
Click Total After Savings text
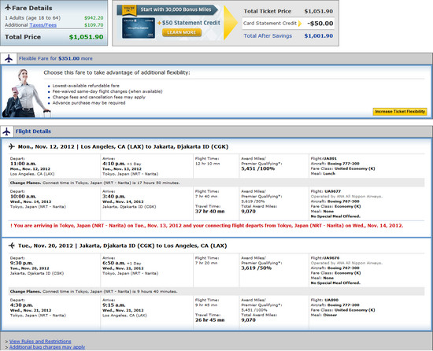click(x=268, y=36)
